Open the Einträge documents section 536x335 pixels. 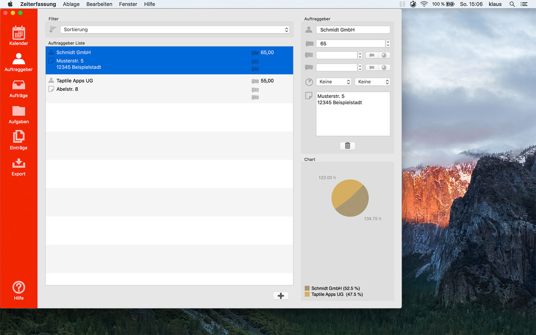[x=19, y=140]
